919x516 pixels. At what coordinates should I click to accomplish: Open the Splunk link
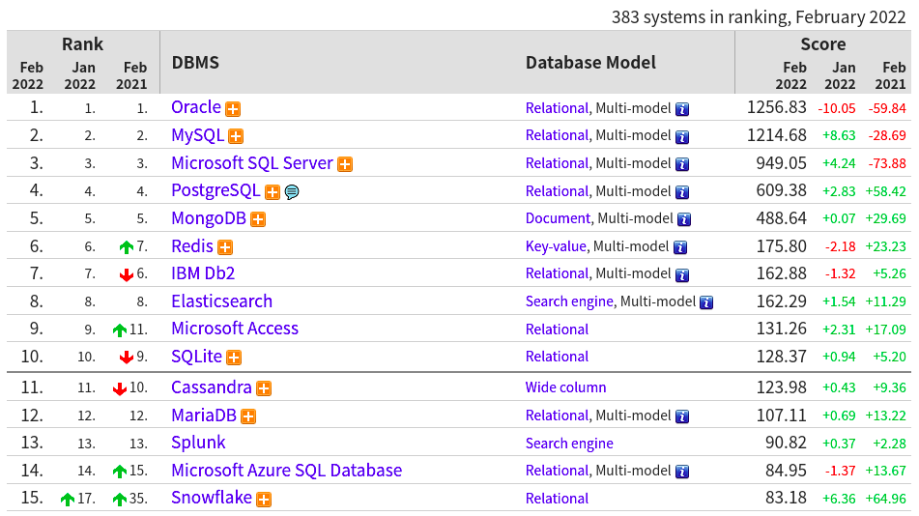(198, 443)
